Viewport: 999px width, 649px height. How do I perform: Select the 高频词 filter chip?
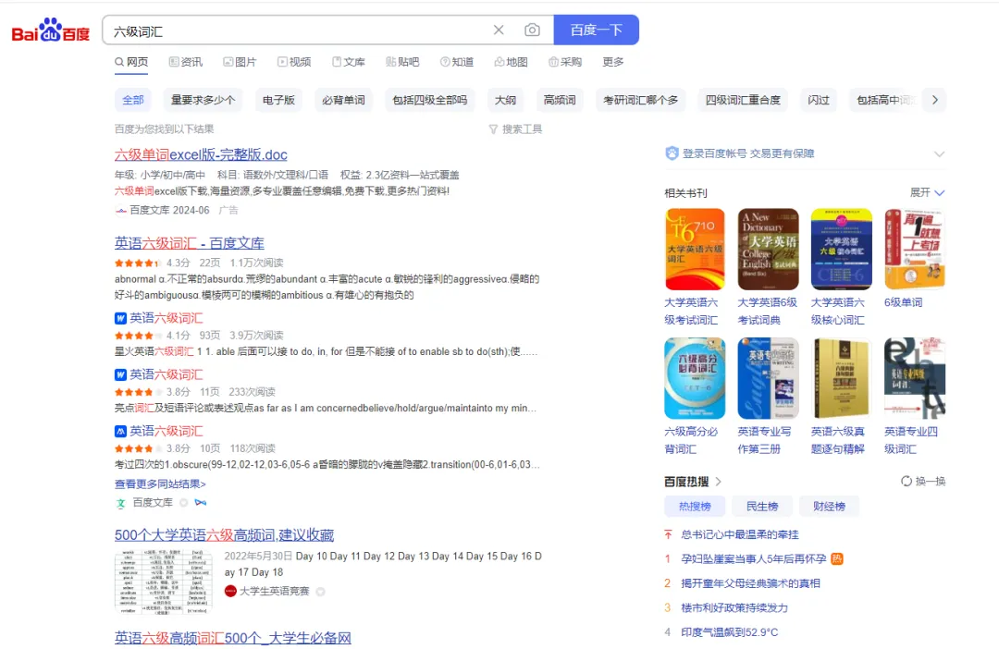(560, 100)
